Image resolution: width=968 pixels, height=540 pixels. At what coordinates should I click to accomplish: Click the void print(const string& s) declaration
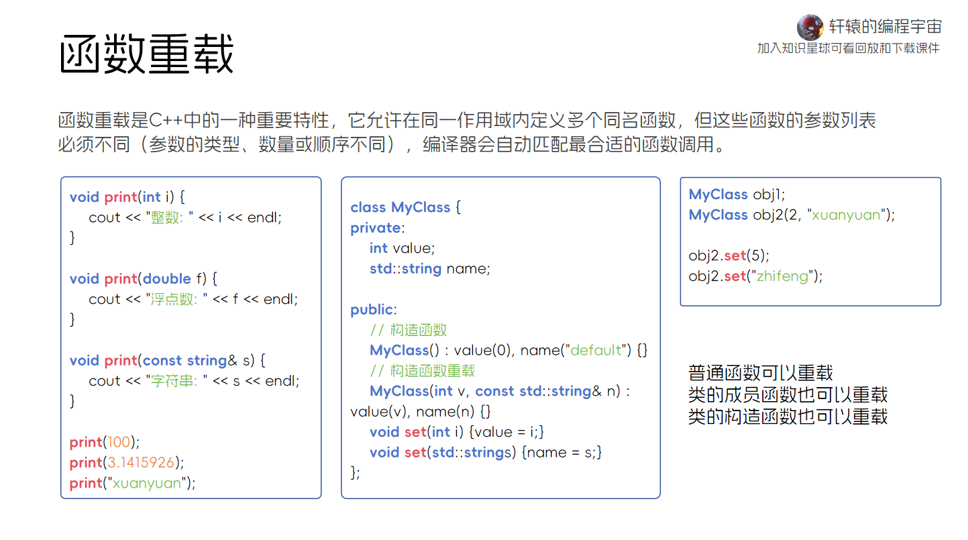coord(167,361)
